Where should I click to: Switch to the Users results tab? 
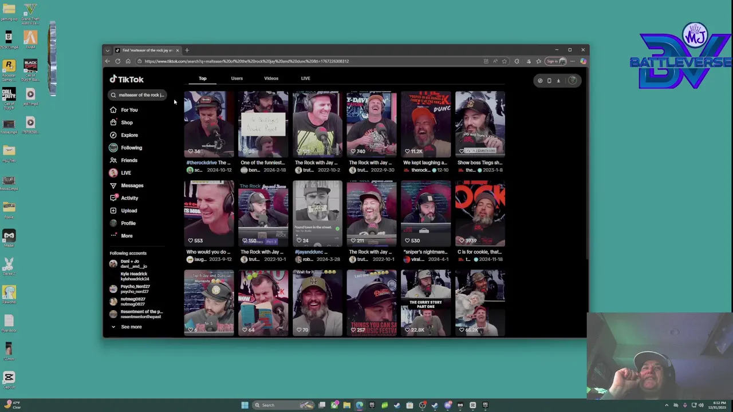[237, 78]
